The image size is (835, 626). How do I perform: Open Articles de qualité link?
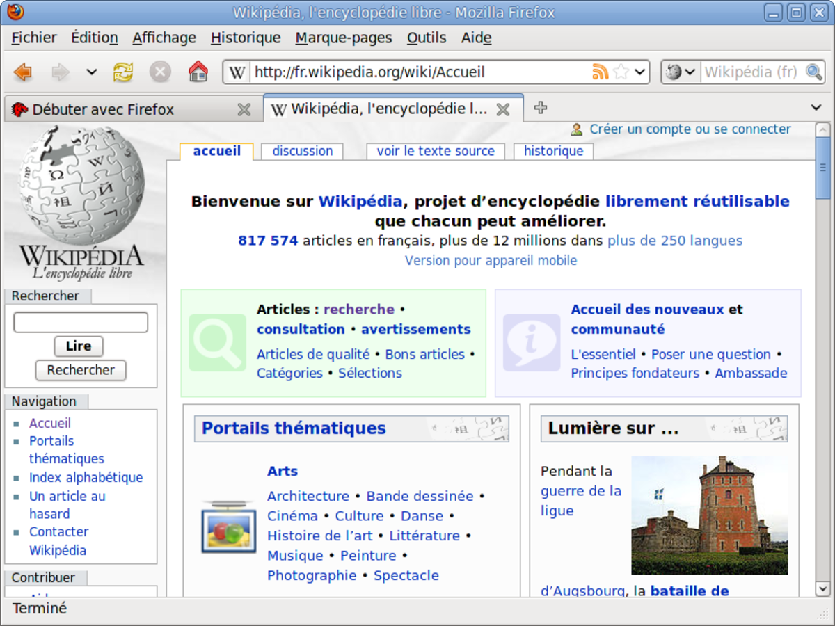[x=313, y=354]
